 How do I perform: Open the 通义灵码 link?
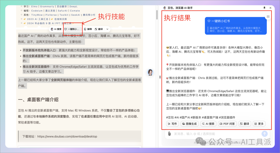coord(50,11)
